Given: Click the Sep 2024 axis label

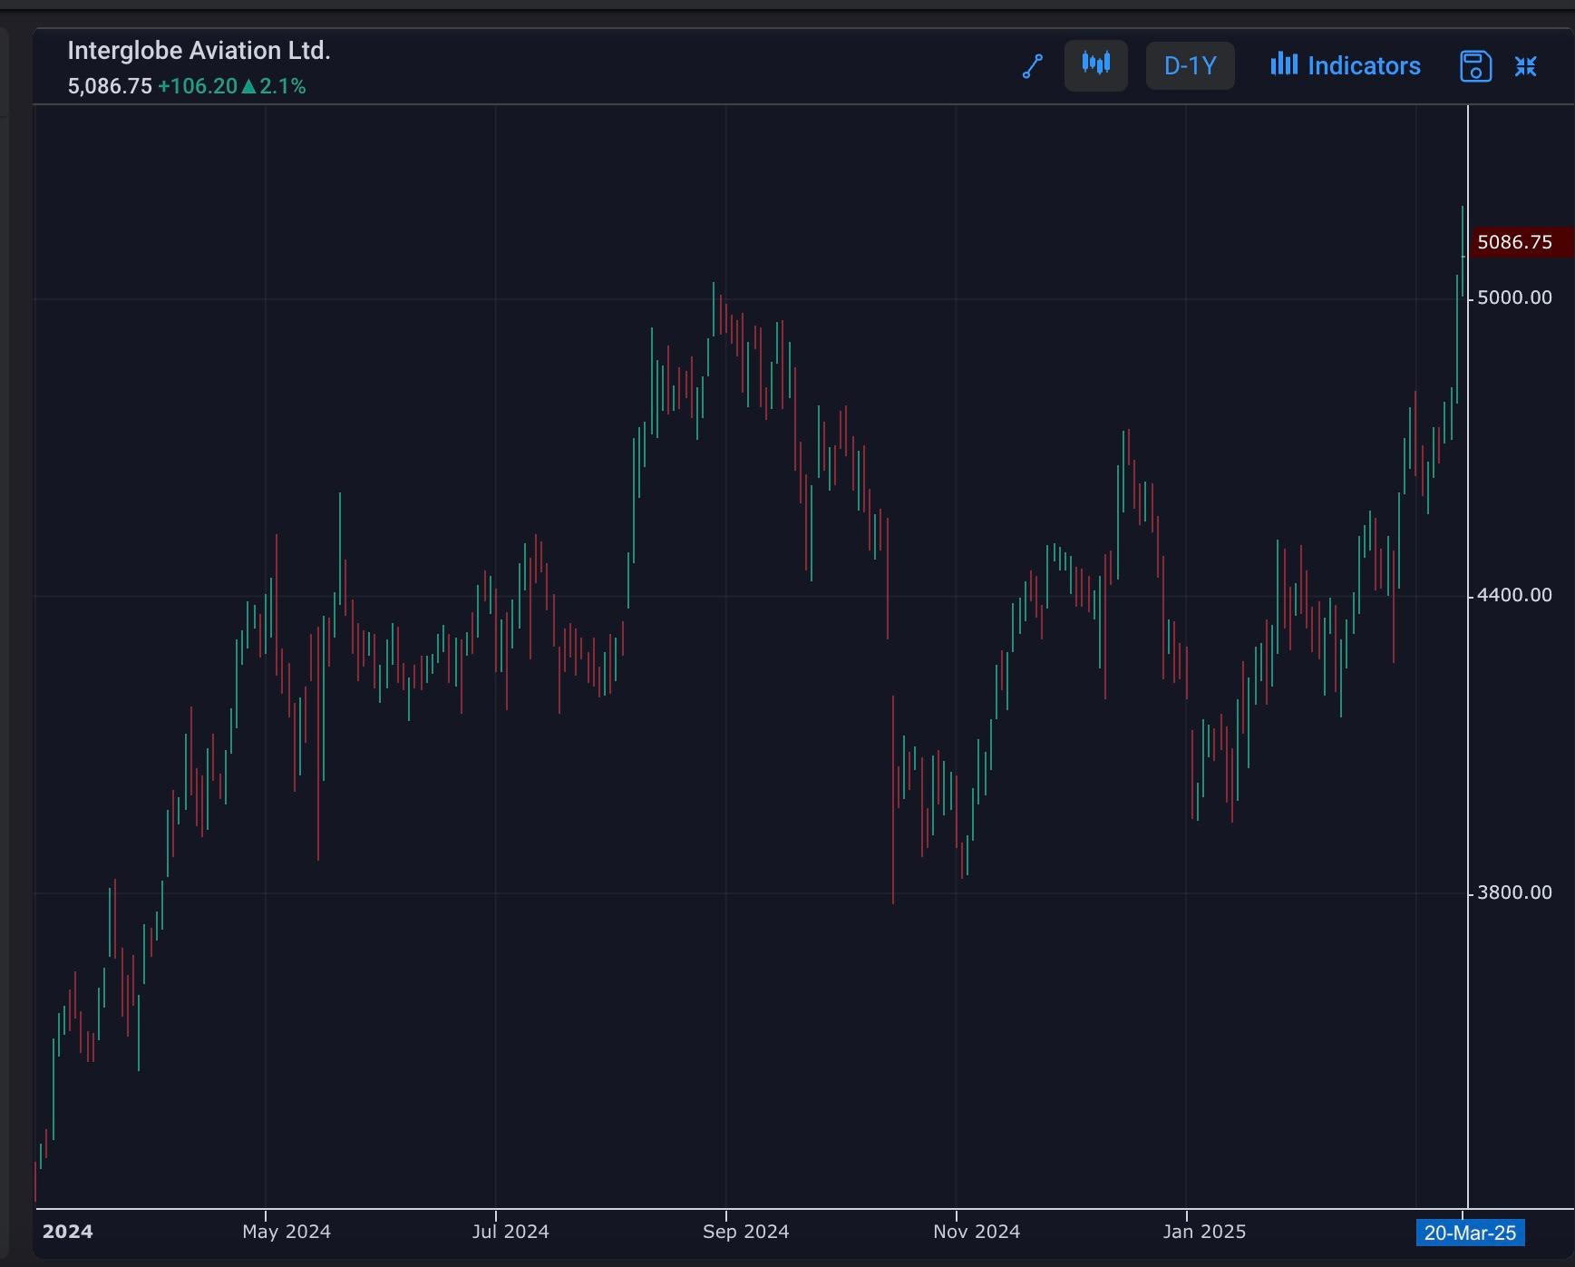Looking at the screenshot, I should tap(745, 1232).
